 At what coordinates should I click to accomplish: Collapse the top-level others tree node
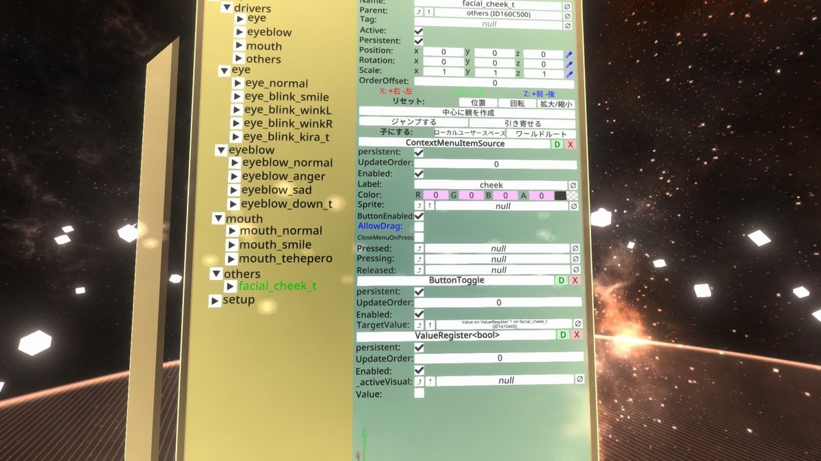(217, 275)
